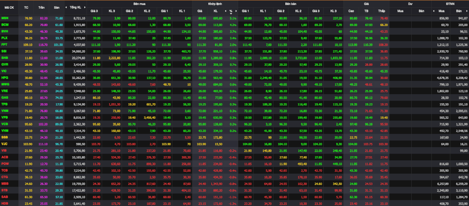The image size is (469, 206).
Task: Click the Sàn column header
Action: click(x=56, y=7)
